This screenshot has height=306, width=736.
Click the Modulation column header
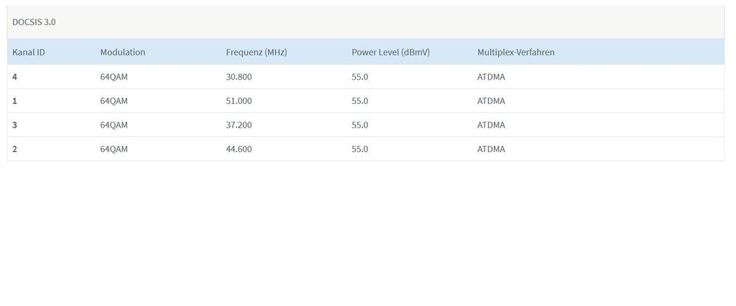pos(122,52)
